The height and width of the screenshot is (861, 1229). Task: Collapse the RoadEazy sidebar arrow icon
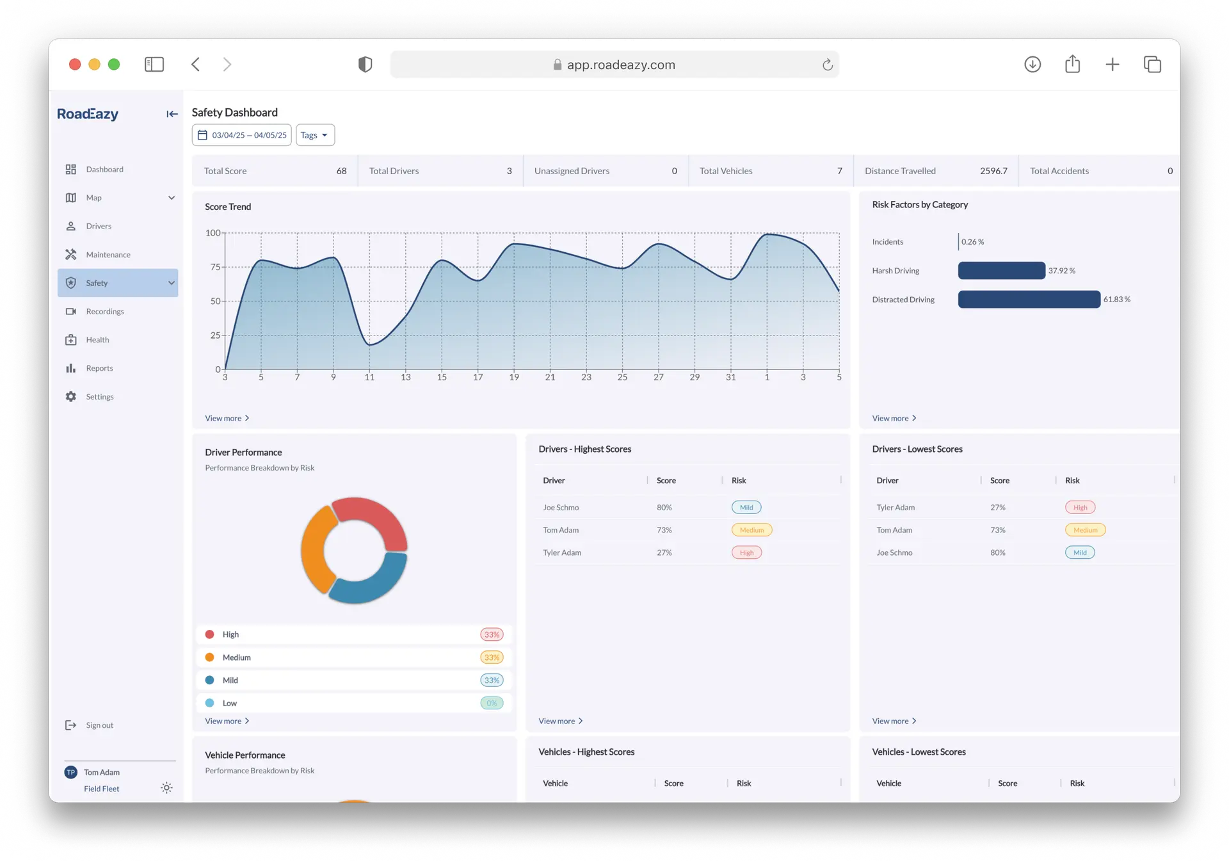point(172,114)
